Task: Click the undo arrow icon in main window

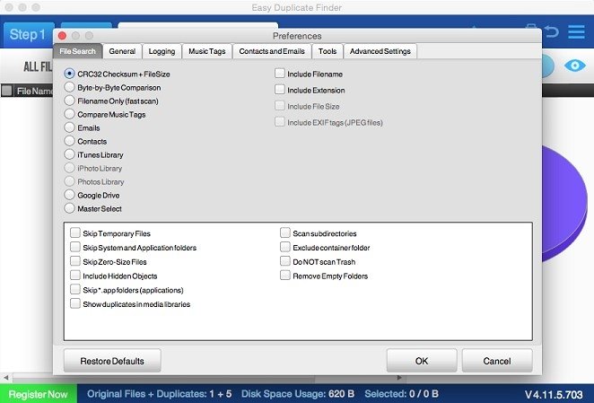Action: (x=551, y=31)
